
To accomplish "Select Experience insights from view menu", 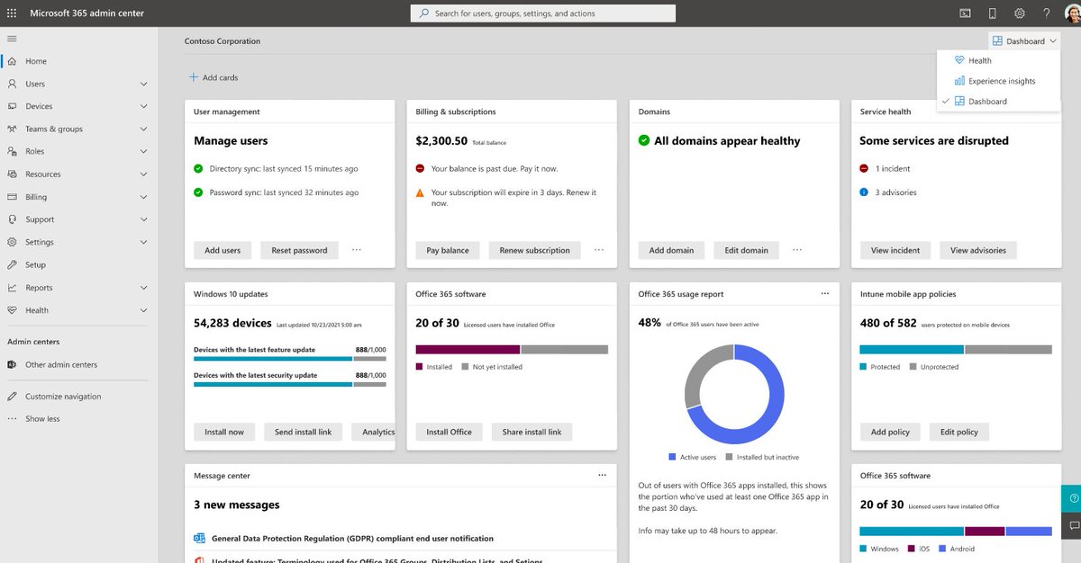I will coord(998,81).
